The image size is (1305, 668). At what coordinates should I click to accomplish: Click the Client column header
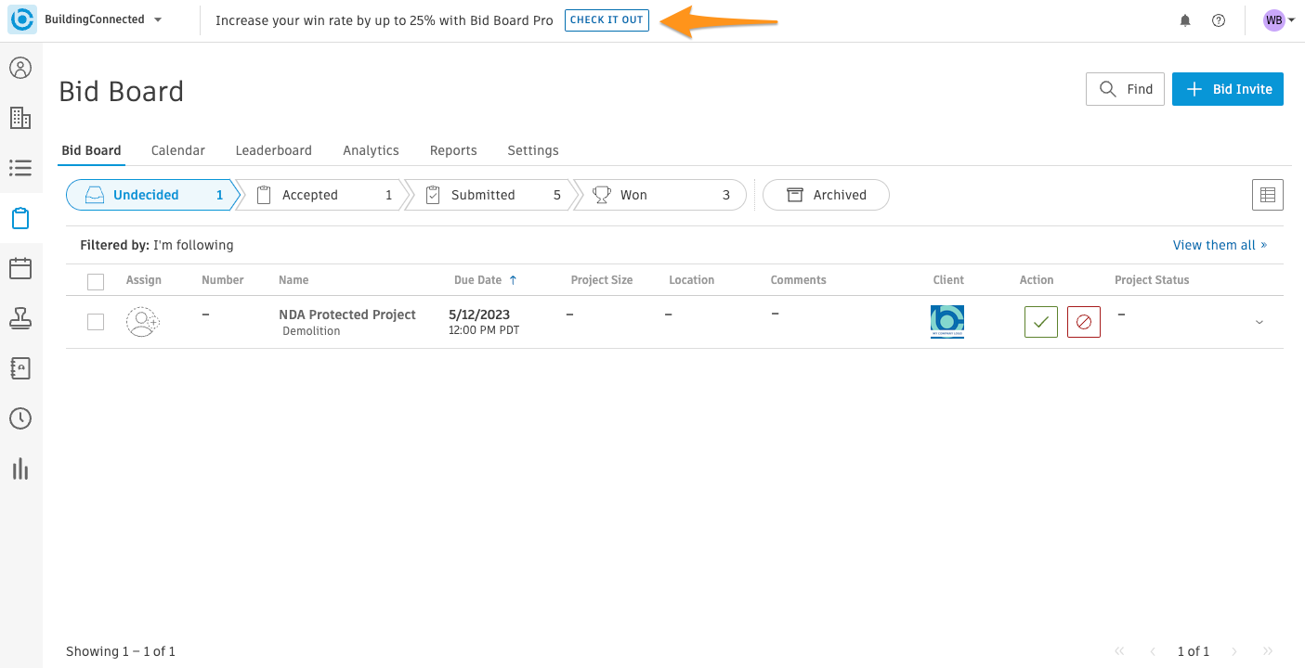[948, 280]
